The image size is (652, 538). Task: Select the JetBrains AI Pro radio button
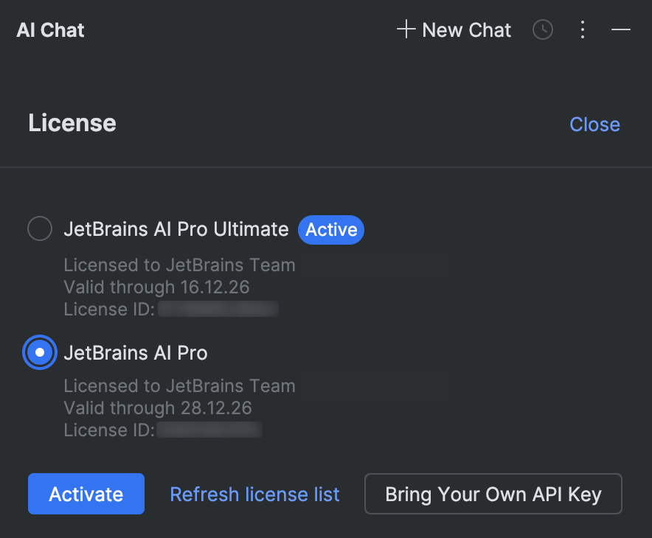tap(40, 352)
